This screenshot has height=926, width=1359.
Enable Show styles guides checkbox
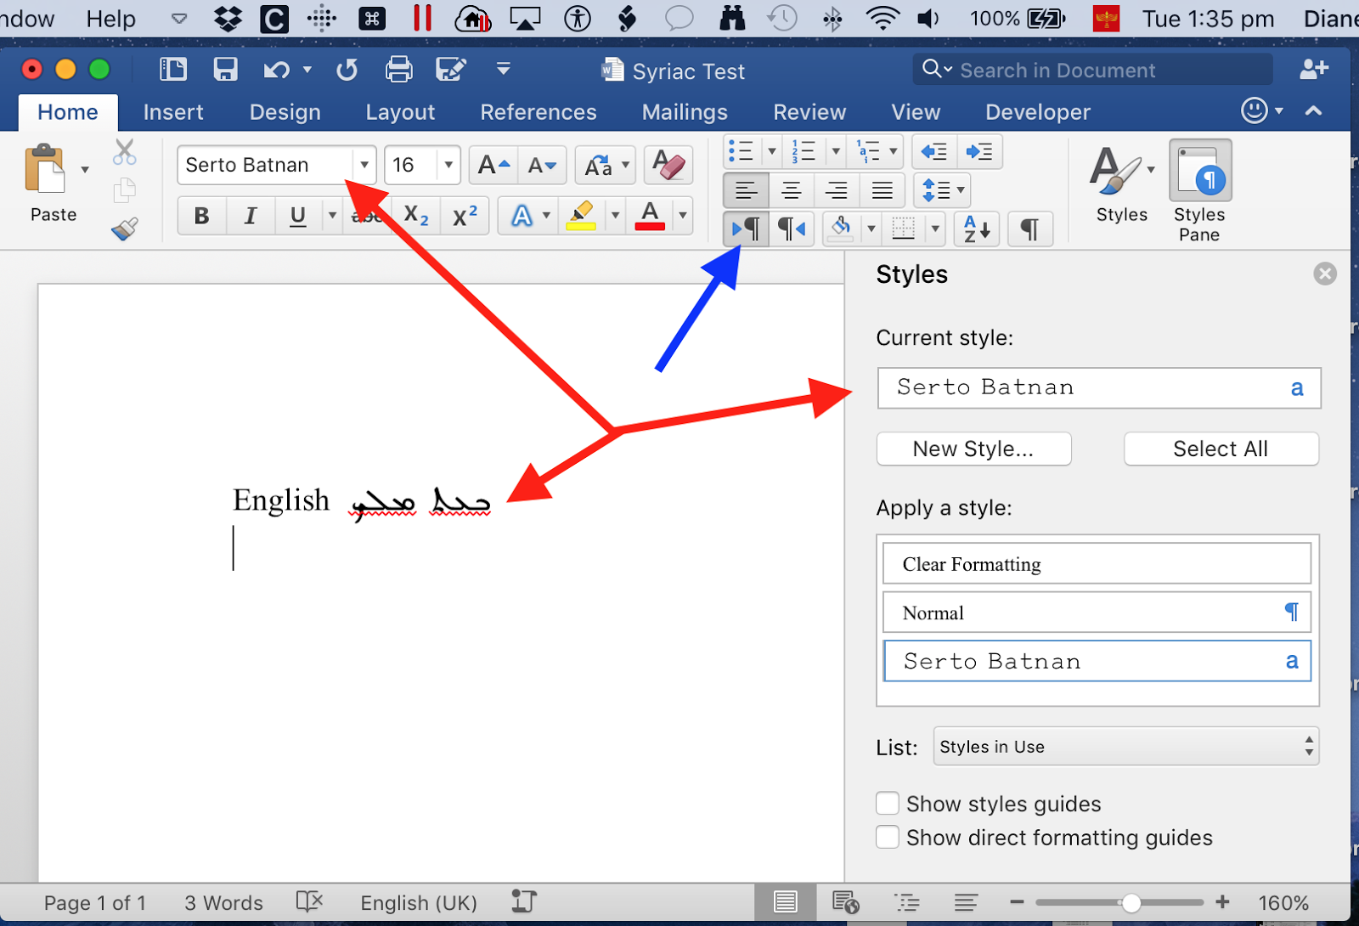pyautogui.click(x=888, y=803)
